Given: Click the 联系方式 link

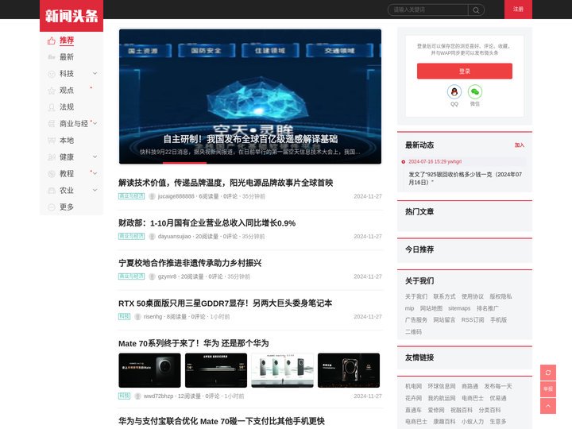Looking at the screenshot, I should coord(444,296).
